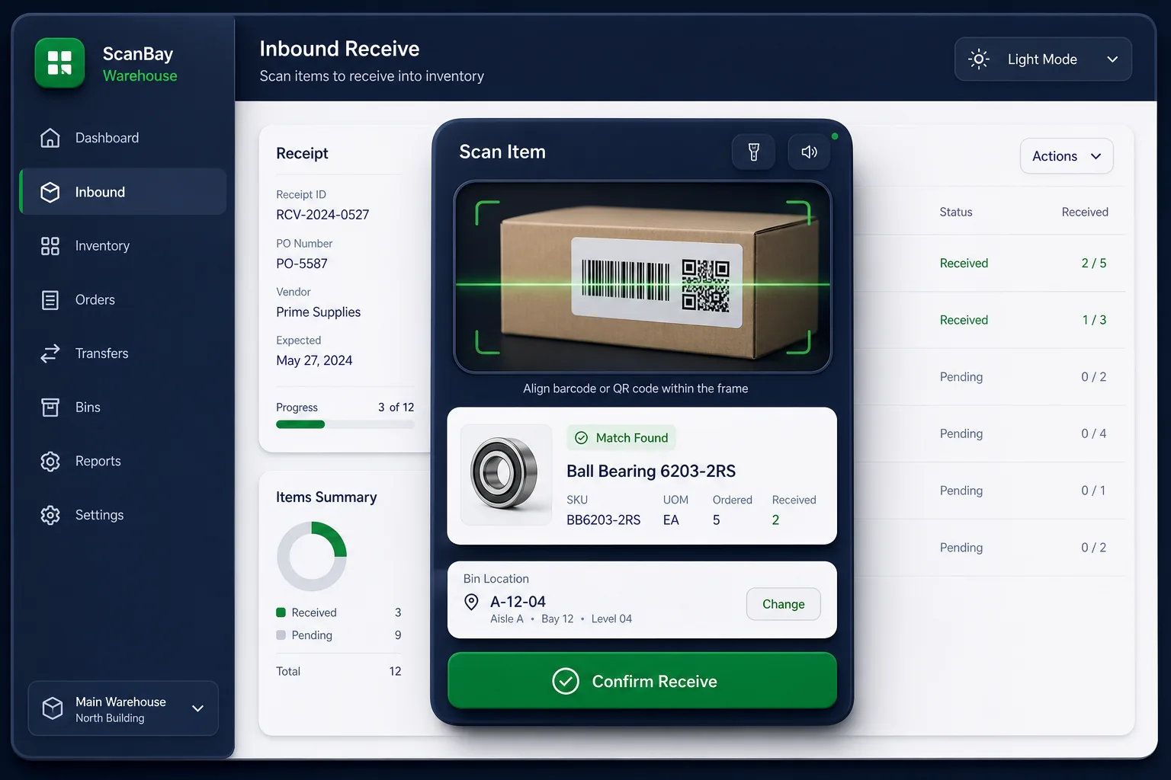Click the Dashboard home icon
Screen dimensions: 1171x780
(50, 138)
